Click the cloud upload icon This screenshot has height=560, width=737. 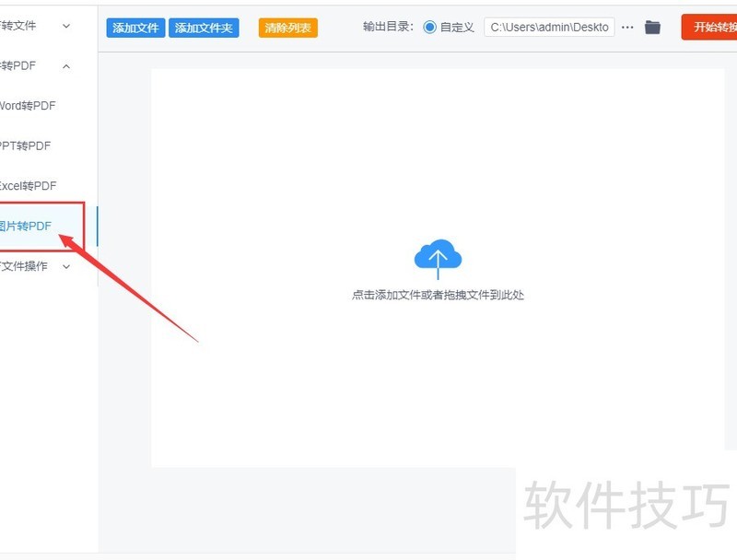(x=438, y=259)
